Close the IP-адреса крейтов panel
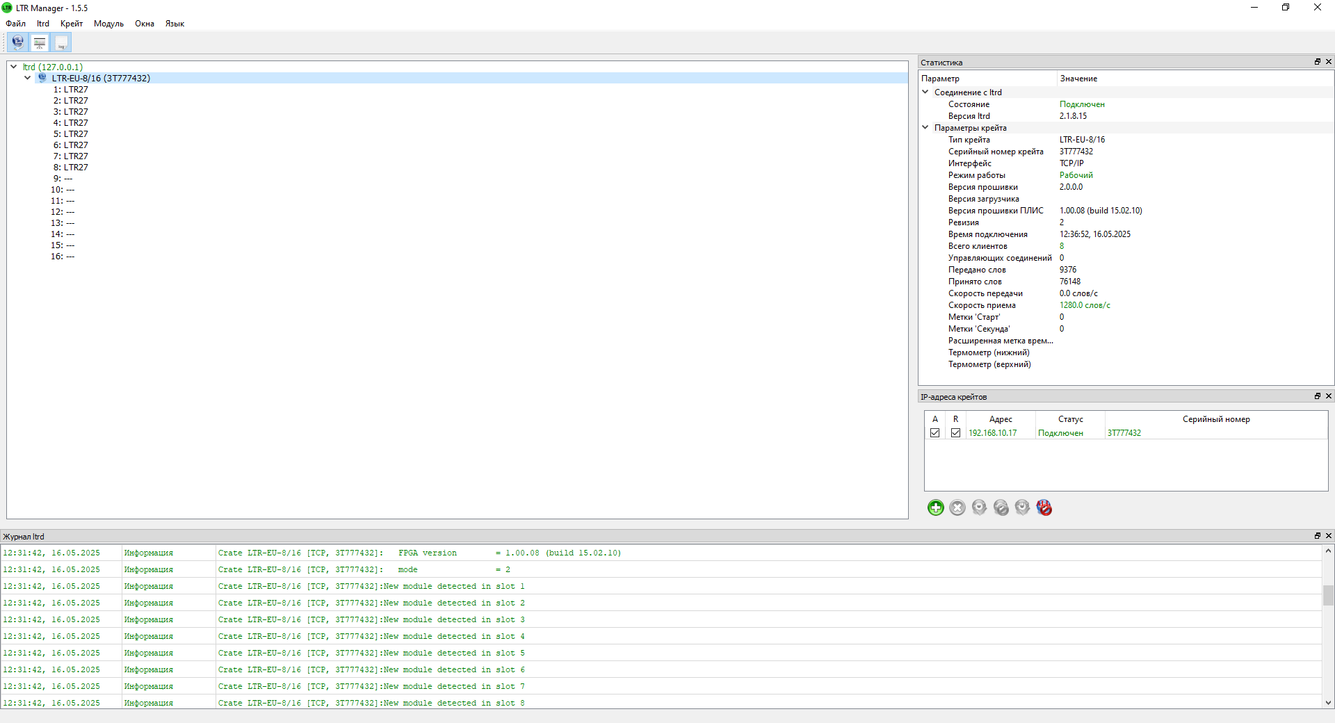The height and width of the screenshot is (723, 1335). tap(1328, 396)
